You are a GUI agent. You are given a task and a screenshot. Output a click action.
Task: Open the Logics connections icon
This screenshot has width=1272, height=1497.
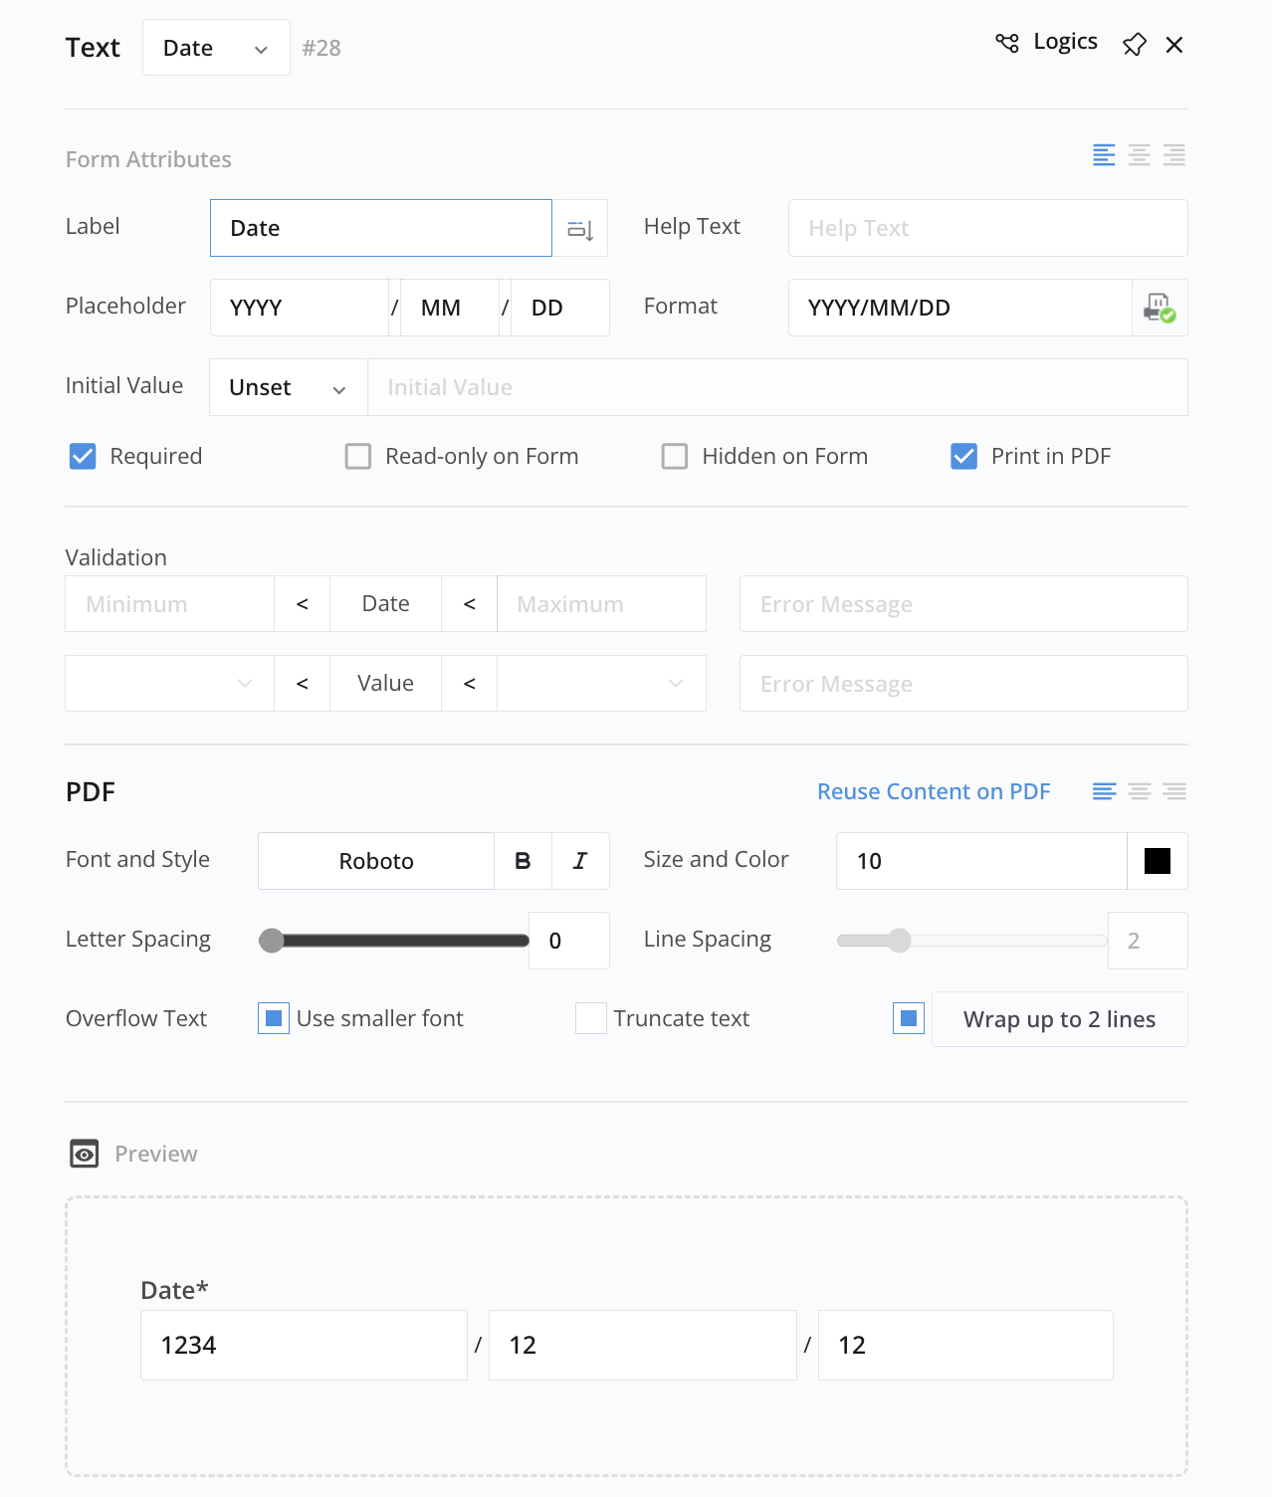pos(1007,43)
